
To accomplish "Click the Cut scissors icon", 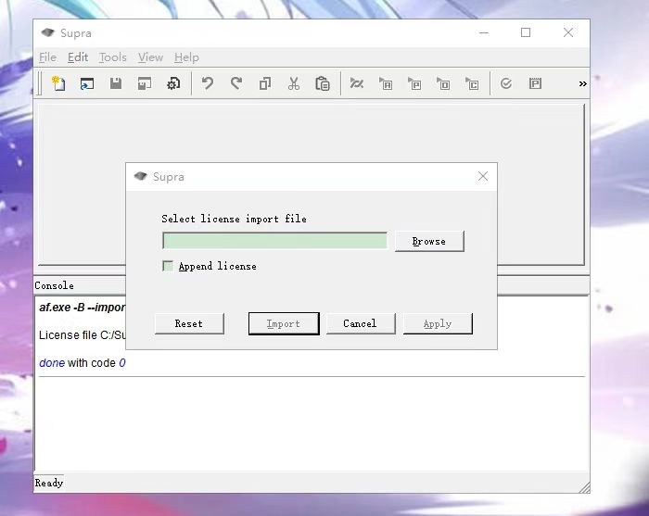I will click(294, 83).
